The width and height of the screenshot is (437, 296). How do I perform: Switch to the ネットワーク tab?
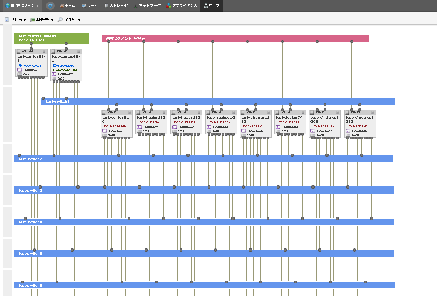click(x=147, y=6)
